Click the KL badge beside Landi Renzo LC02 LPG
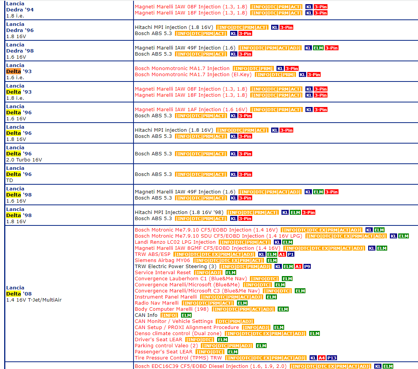This screenshot has height=369, width=418. [278, 242]
